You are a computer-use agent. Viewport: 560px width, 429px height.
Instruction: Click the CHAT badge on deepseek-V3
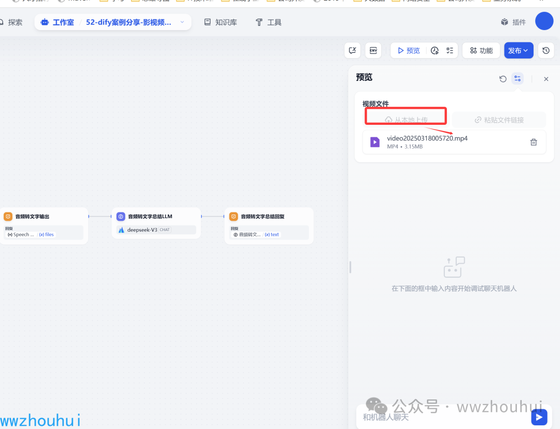[165, 230]
